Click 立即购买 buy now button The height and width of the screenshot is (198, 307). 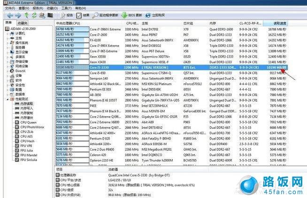(x=155, y=15)
